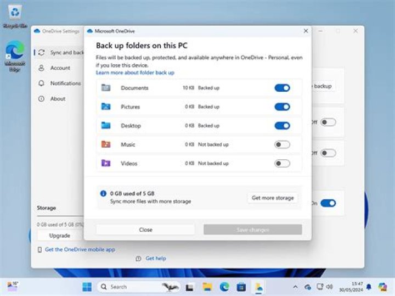
Task: Open Microsoft Store from the taskbar
Action: pos(241,287)
